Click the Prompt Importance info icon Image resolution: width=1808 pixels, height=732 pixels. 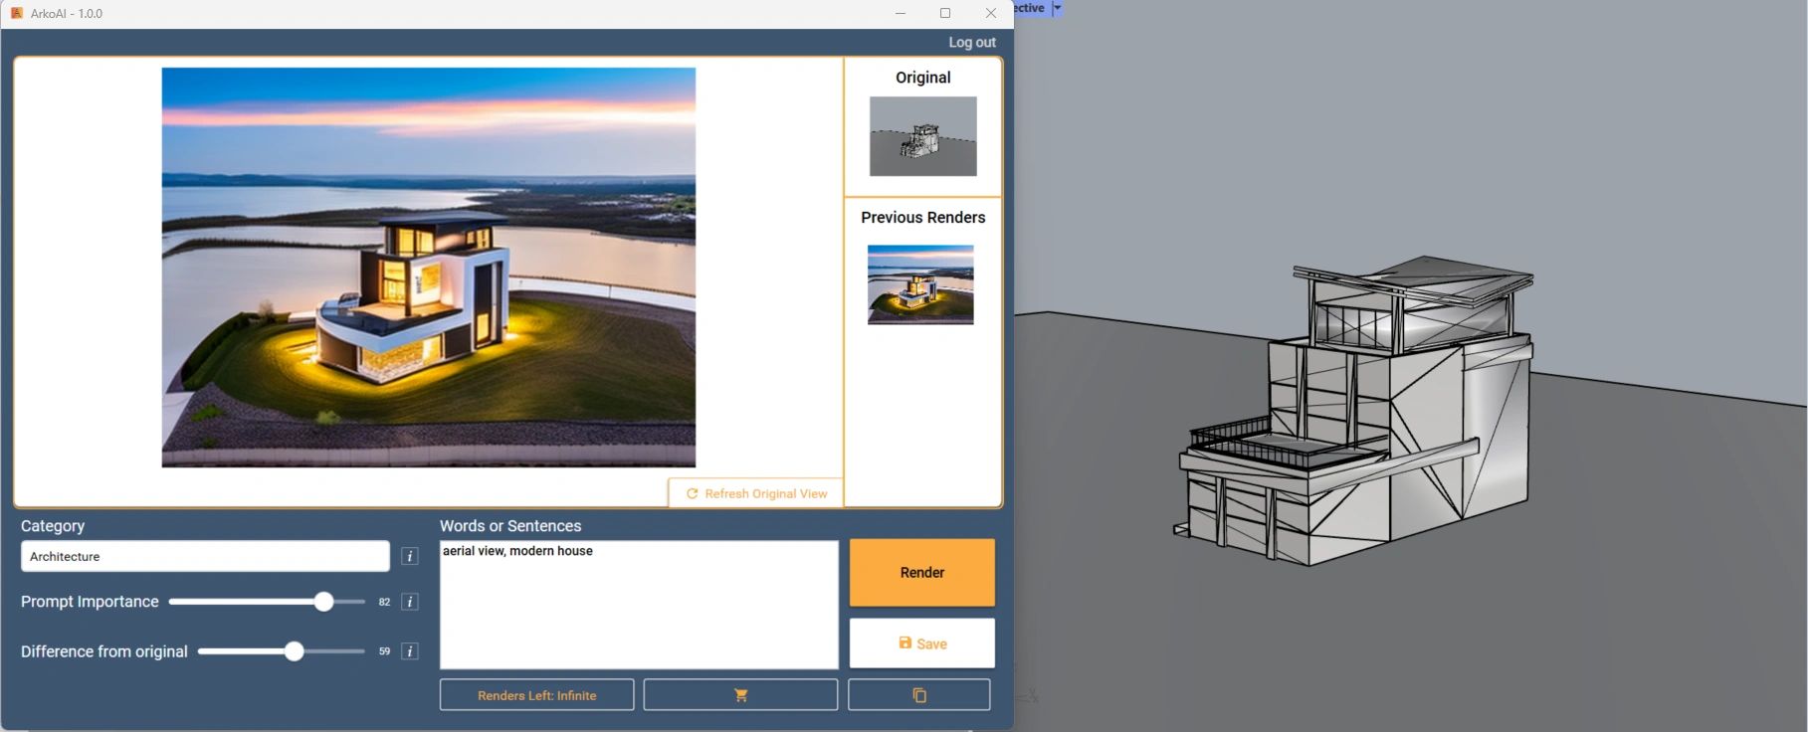pyautogui.click(x=409, y=602)
